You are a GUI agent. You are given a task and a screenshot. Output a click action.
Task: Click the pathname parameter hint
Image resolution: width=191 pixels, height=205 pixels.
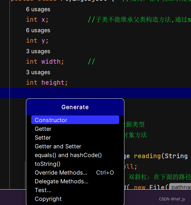pyautogui.click(x=180, y=187)
